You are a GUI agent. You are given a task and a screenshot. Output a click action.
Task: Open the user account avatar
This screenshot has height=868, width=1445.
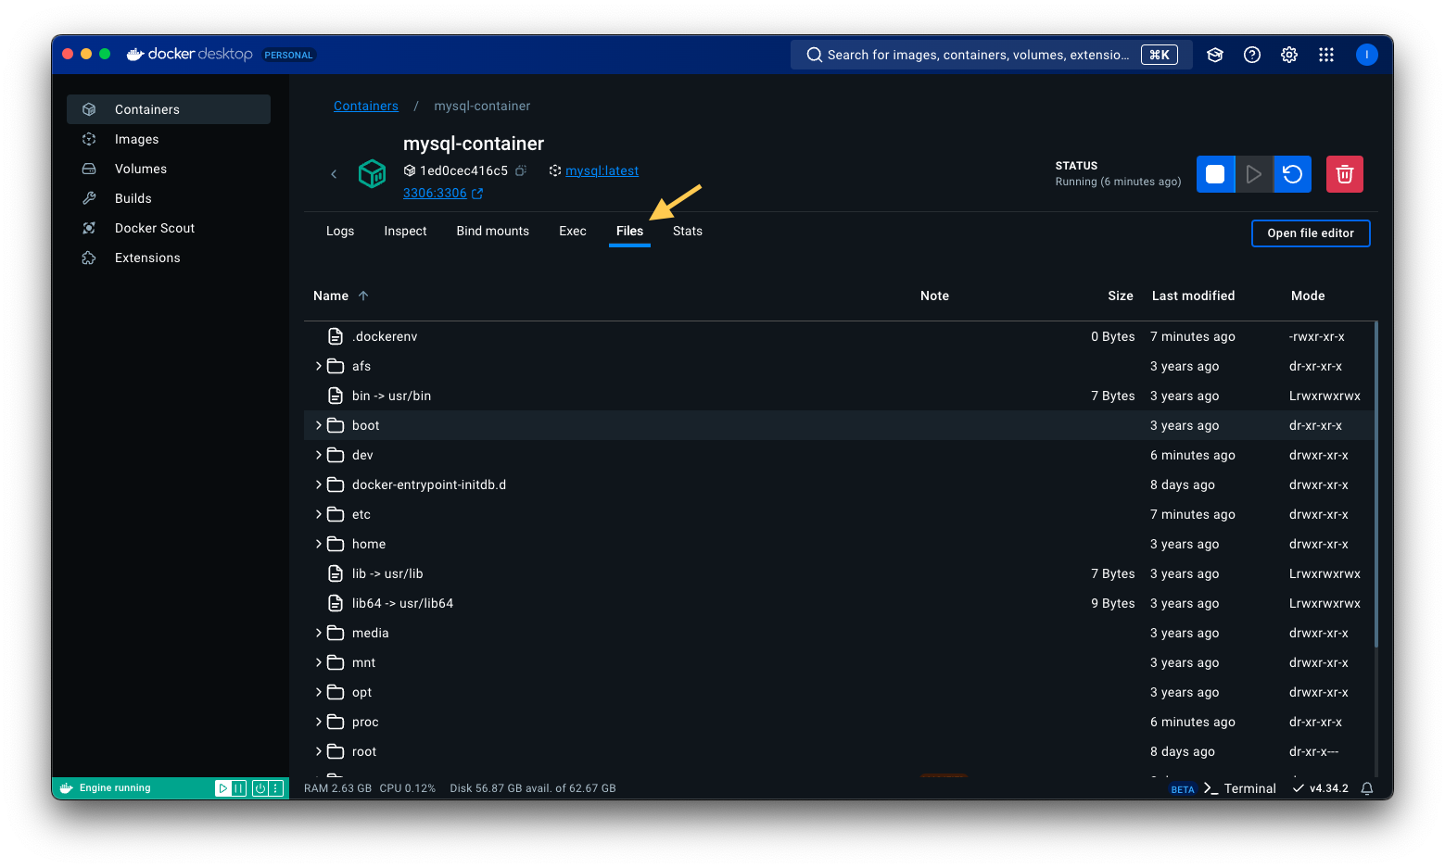click(1366, 55)
